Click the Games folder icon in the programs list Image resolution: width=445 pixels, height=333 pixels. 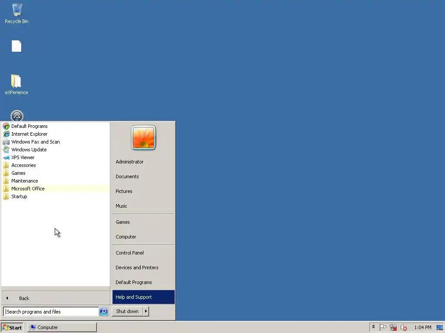coord(6,173)
